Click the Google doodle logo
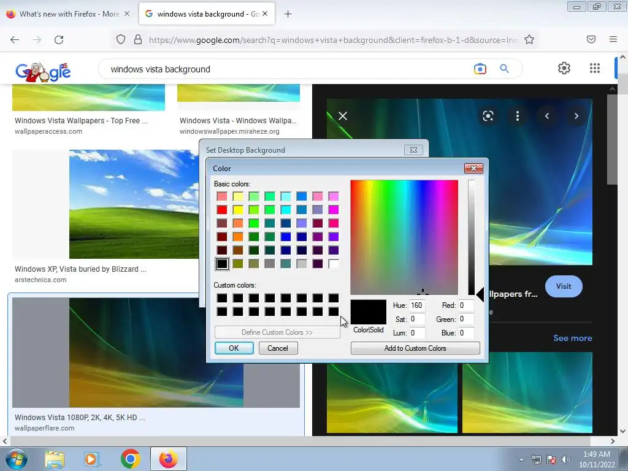The image size is (628, 471). pyautogui.click(x=44, y=71)
